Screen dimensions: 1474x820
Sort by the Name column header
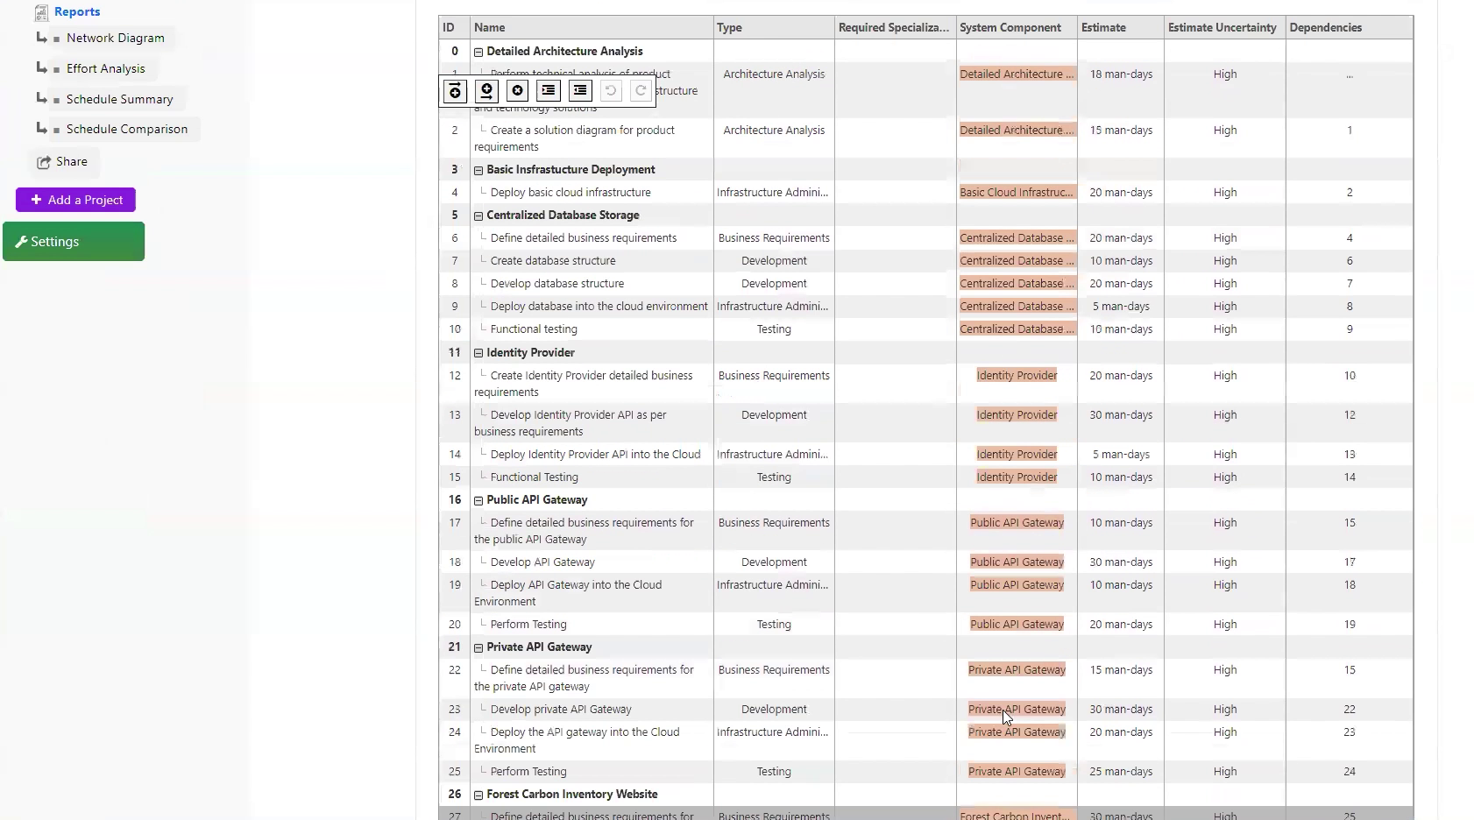(592, 27)
